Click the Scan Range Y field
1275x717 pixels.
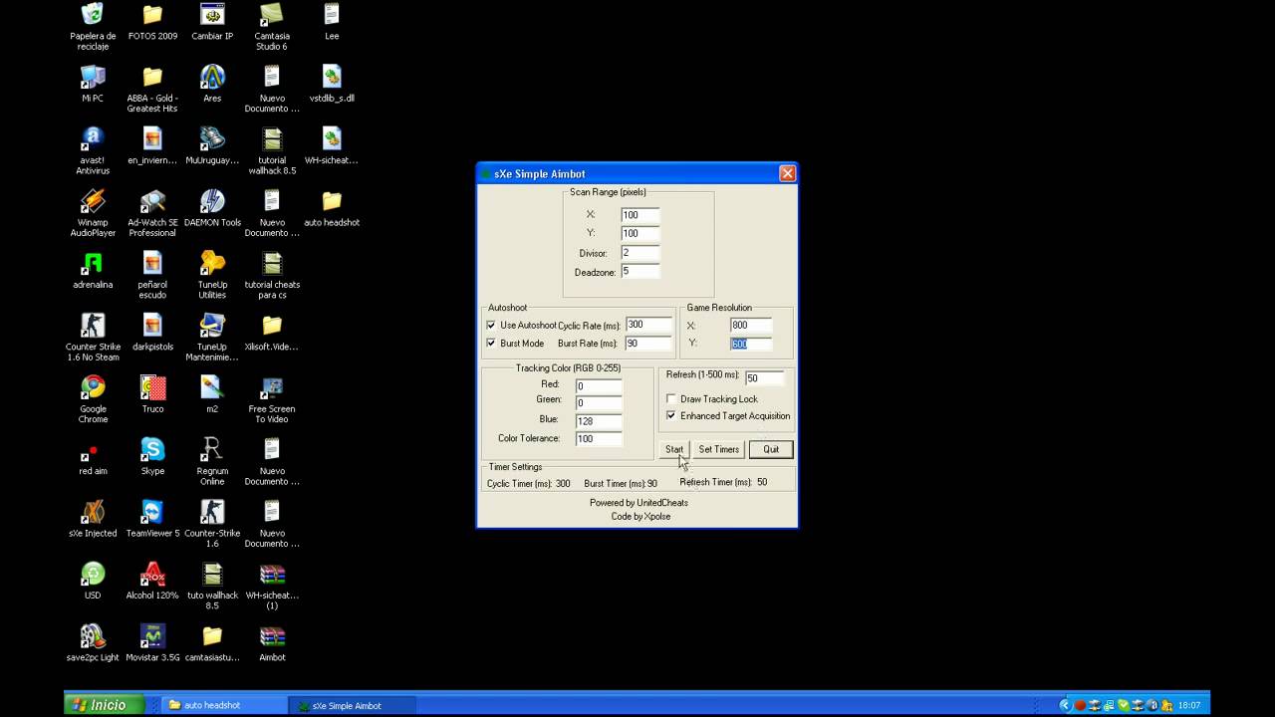click(639, 233)
